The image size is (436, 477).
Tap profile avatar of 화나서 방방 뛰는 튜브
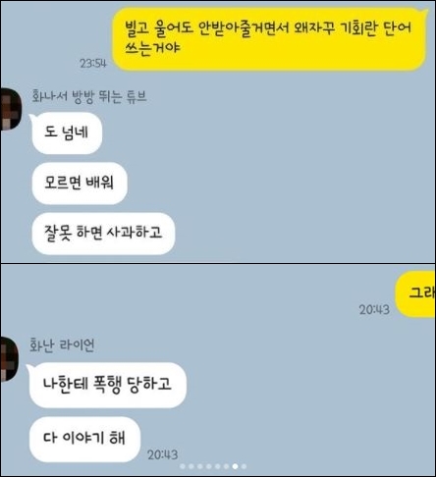tap(10, 109)
